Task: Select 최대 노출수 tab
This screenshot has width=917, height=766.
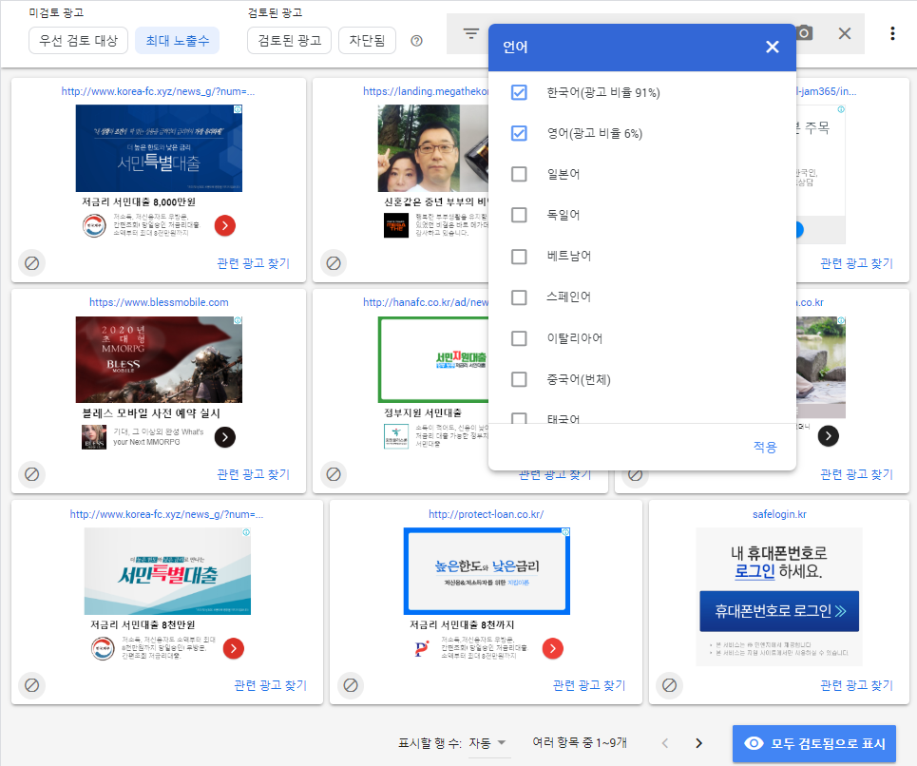Action: (177, 40)
